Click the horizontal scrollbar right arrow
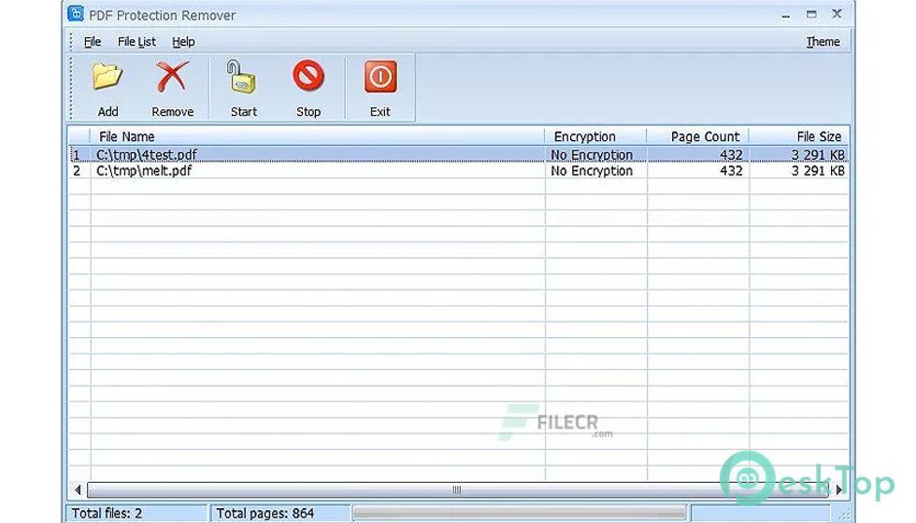The height and width of the screenshot is (523, 916). [x=839, y=489]
